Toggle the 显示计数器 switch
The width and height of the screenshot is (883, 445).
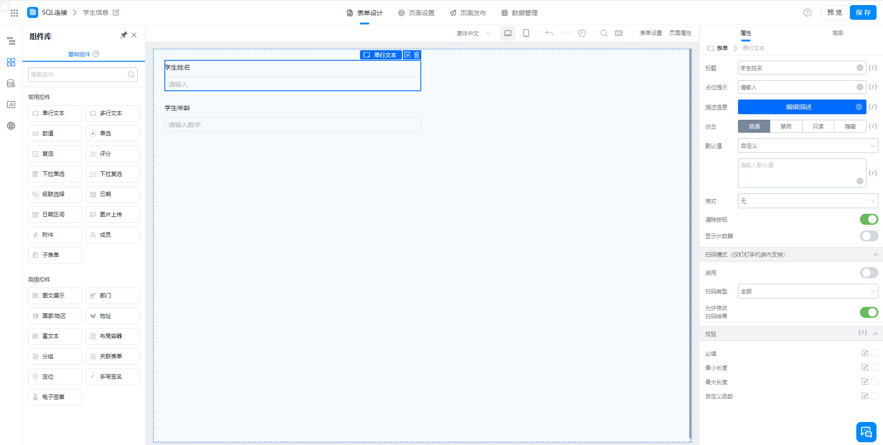tap(869, 236)
